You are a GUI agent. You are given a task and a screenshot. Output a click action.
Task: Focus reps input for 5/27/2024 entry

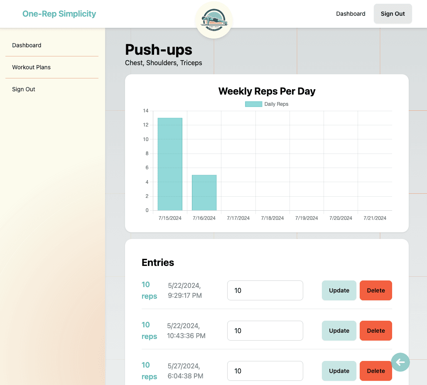265,371
